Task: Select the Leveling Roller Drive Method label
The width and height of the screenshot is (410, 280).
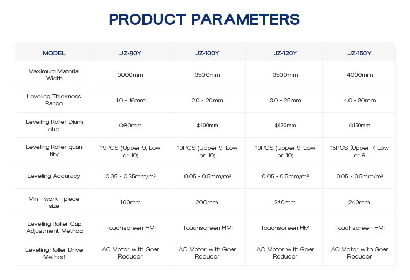Action: 54,253
